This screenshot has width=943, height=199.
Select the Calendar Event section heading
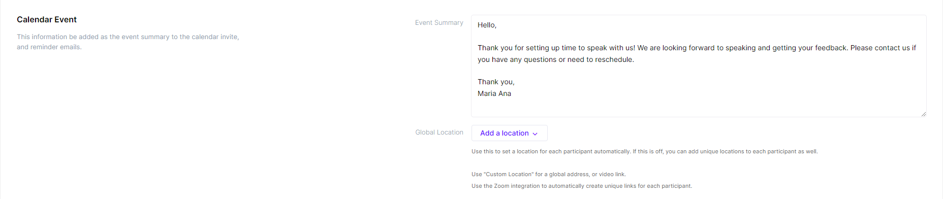(47, 20)
